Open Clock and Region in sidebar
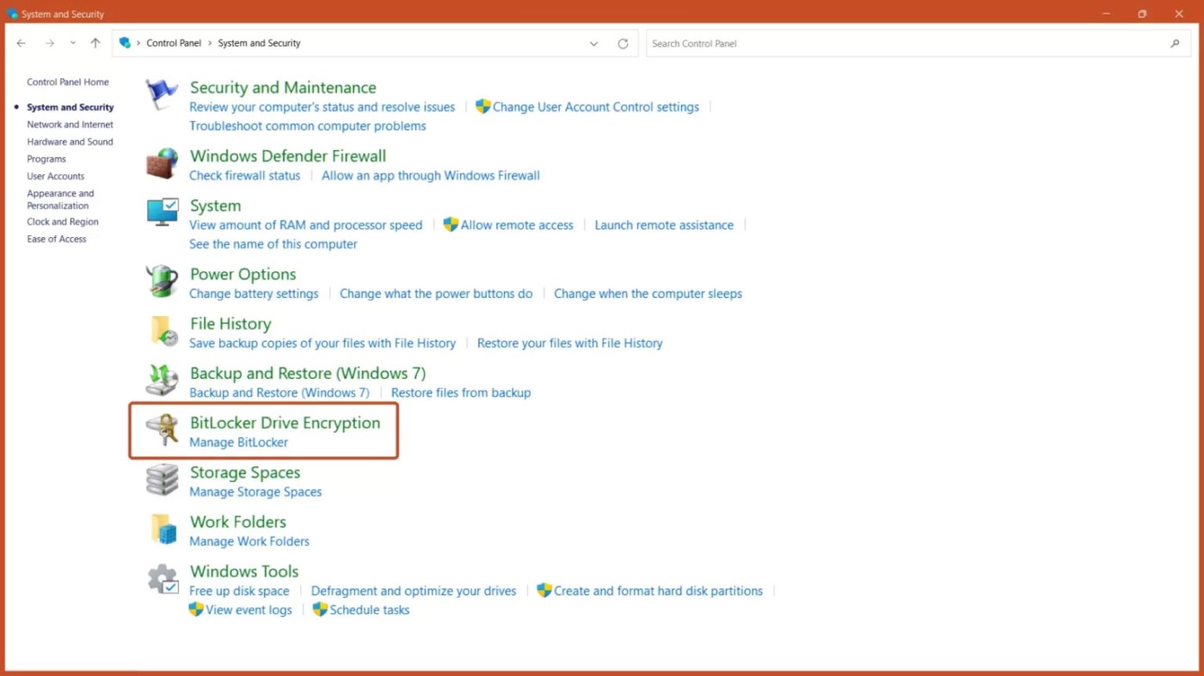Screen dimensions: 1204x676 click(63, 222)
